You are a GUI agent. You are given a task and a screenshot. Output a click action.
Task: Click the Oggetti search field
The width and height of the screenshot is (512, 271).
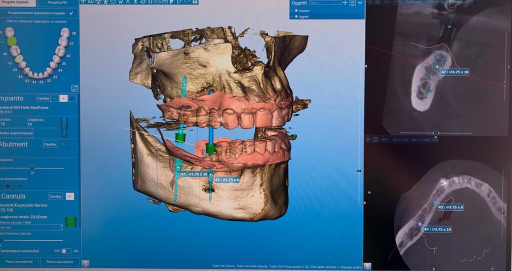(325, 2)
